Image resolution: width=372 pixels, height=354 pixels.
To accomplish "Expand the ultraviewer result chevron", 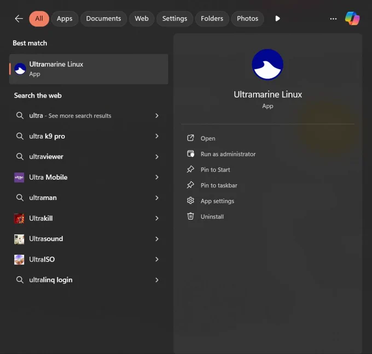I will 157,157.
